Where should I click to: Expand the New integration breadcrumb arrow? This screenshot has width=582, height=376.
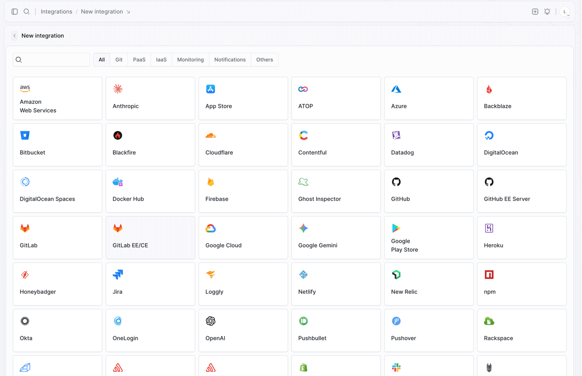128,12
